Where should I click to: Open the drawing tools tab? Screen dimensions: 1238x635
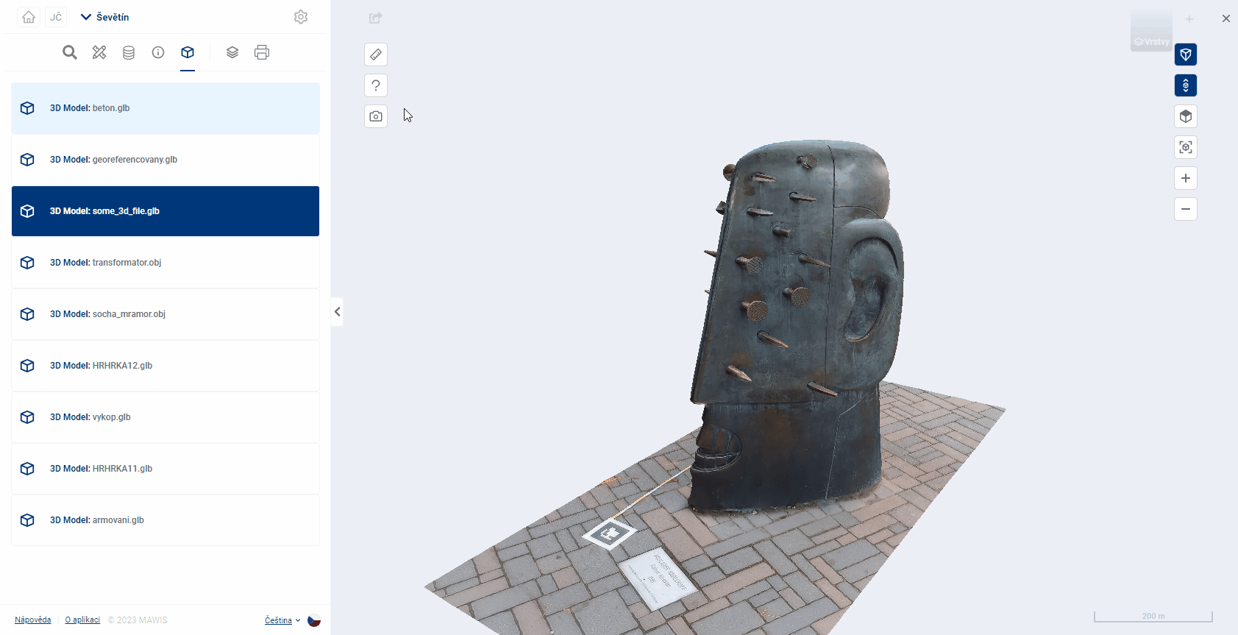99,52
